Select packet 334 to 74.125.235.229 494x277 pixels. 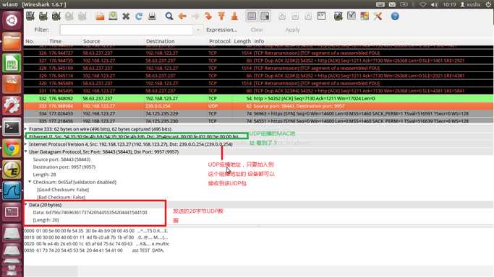tap(258, 113)
